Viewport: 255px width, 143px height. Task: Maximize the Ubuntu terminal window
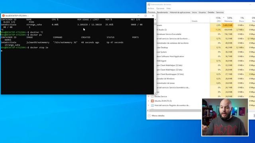coord(145,16)
